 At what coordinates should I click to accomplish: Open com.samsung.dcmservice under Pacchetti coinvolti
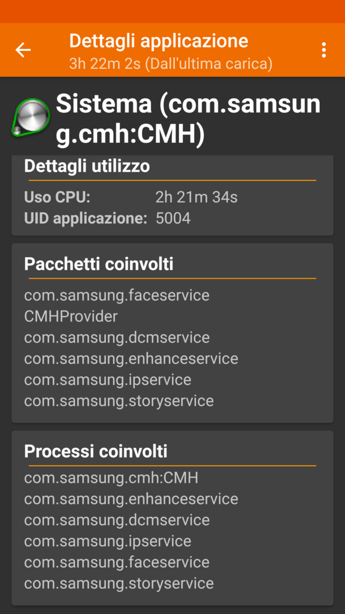click(x=117, y=338)
